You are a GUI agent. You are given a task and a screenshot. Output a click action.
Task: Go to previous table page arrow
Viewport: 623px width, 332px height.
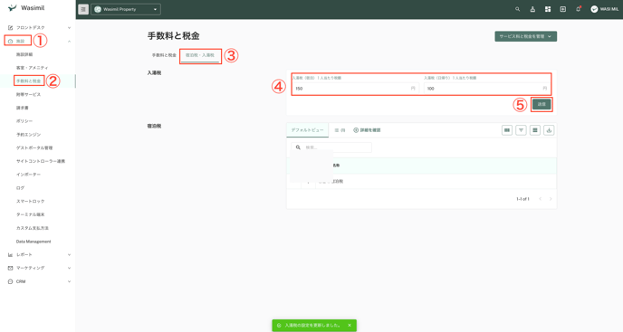coord(541,199)
